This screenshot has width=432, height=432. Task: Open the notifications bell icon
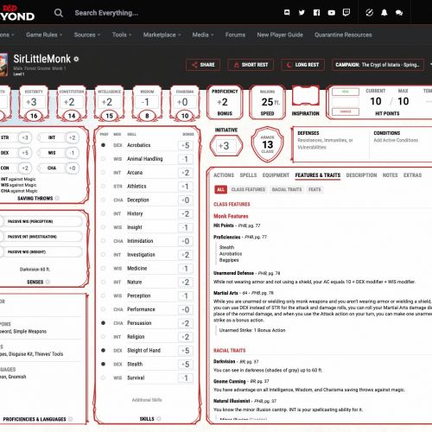384,12
